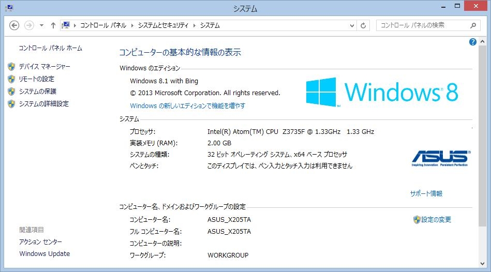Expand chevron after コントロール パネル breadcrumb
This screenshot has width=491, height=272.
[x=132, y=25]
